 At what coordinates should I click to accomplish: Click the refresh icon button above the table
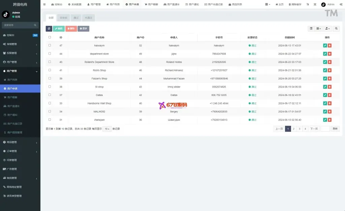tap(49, 29)
